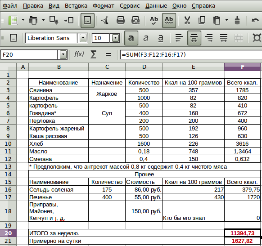Toggle AutoSpellcheck wavy Ab button
Screen dimensions: 262x246
169,20
